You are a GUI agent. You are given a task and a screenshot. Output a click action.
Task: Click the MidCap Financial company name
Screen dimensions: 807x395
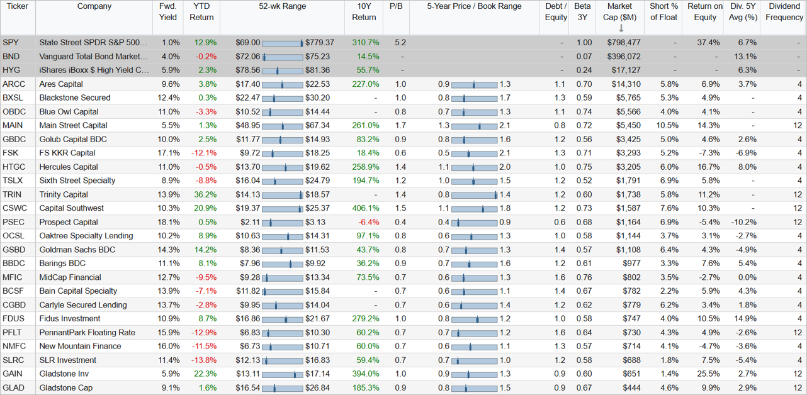[71, 277]
